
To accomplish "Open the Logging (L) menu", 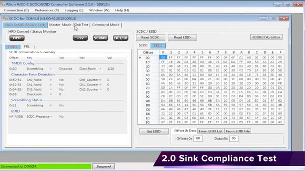I will (74, 10).
